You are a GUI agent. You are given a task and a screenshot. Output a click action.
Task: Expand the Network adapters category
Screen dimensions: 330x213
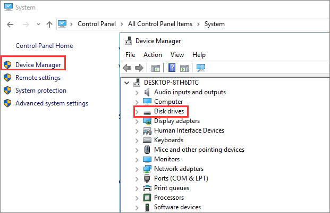[x=137, y=169]
